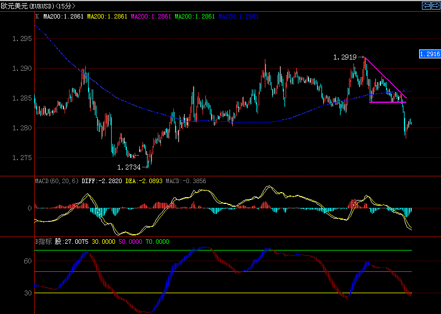Click the 1.280 price axis label
Viewport: 441px width, 314px height.
[22, 128]
